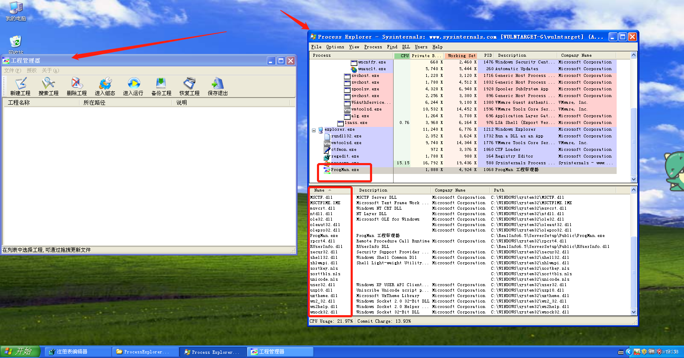Image resolution: width=684 pixels, height=358 pixels.
Task: Sort by the Working Set column header
Action: point(461,55)
